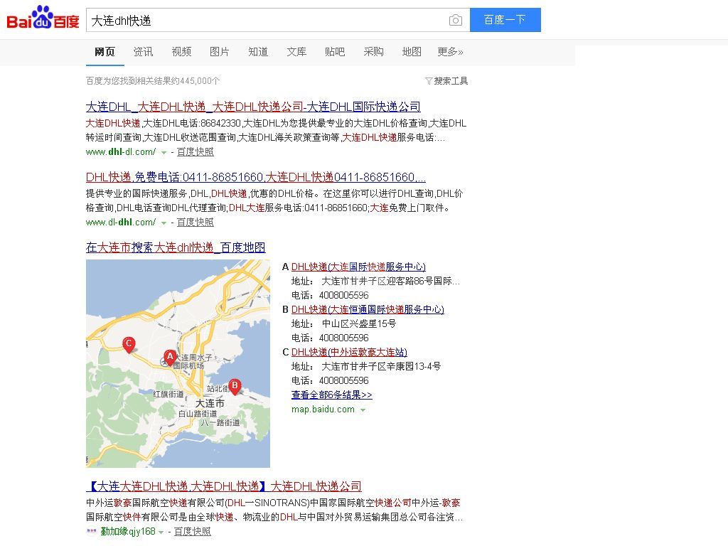
Task: Click the result count text 约445,000个
Action: click(x=154, y=81)
